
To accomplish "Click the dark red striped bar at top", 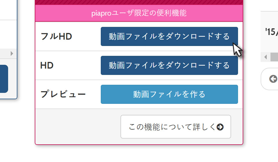I will 139,2.
